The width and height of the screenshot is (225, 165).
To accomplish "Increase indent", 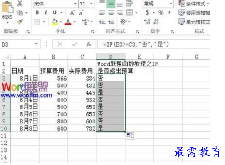I will point(111,22).
